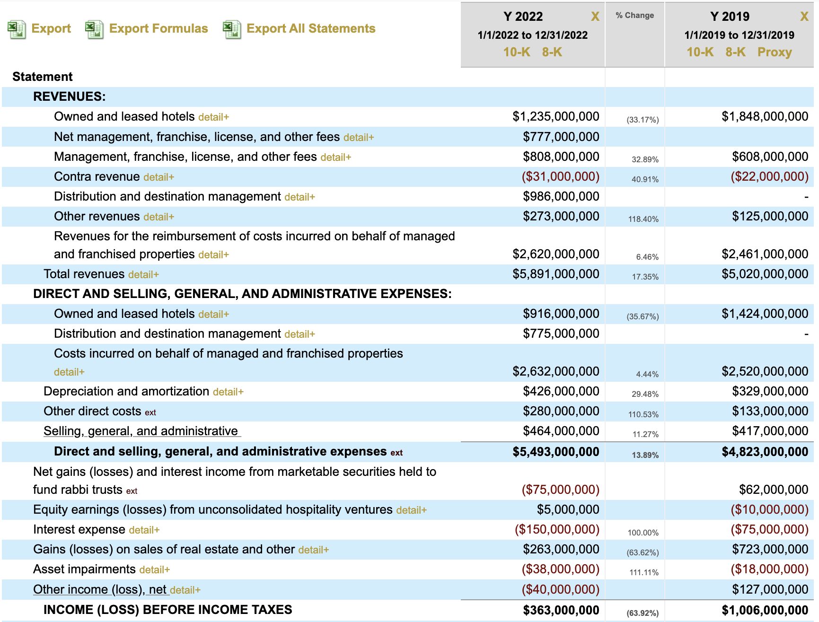This screenshot has width=819, height=622.
Task: Open the Other income (loss), net link
Action: [x=99, y=589]
